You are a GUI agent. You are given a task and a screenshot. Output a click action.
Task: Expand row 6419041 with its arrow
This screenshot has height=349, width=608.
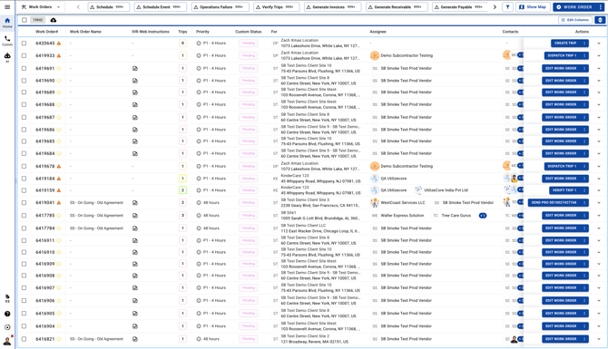click(599, 203)
